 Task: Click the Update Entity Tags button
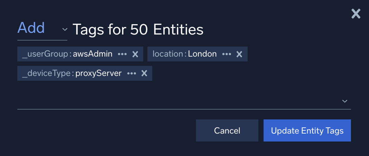307,130
